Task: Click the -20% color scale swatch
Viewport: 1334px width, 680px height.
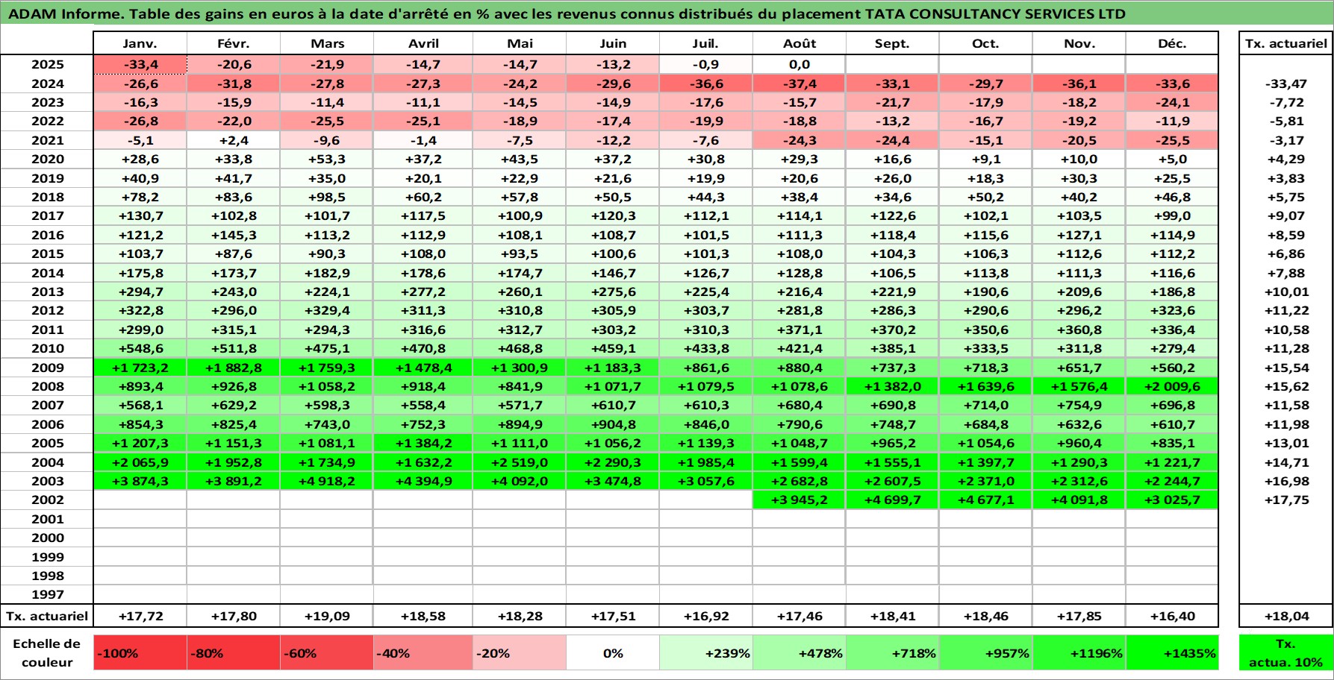Action: click(520, 653)
